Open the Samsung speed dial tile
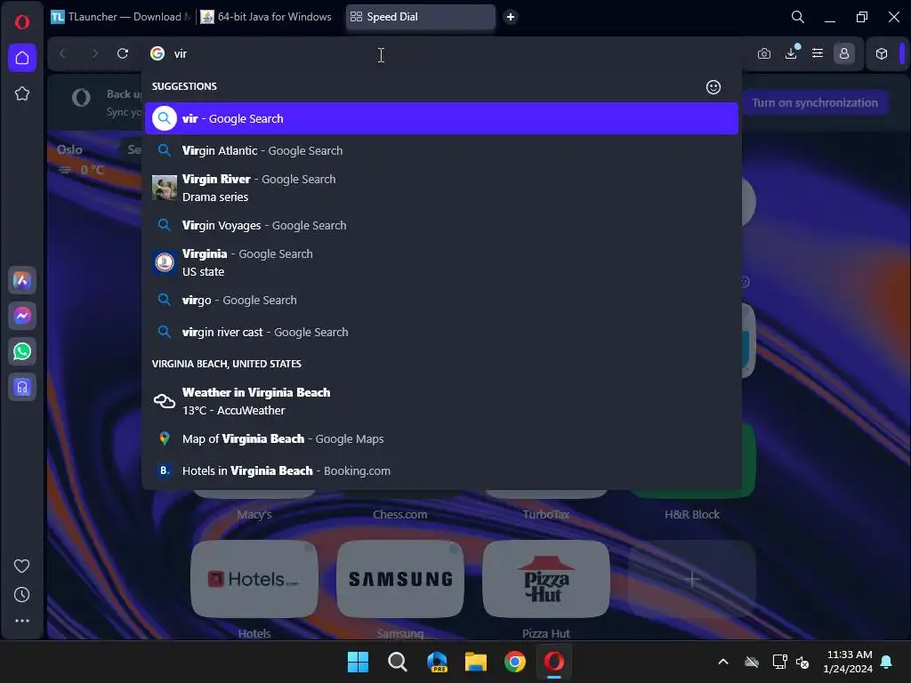Screen dimensions: 911x683 click(x=400, y=579)
